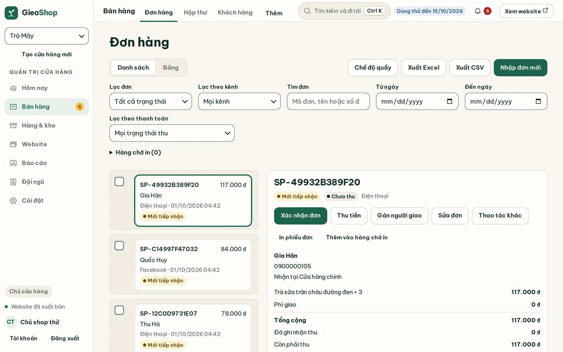Click the red notification count badge

[487, 11]
